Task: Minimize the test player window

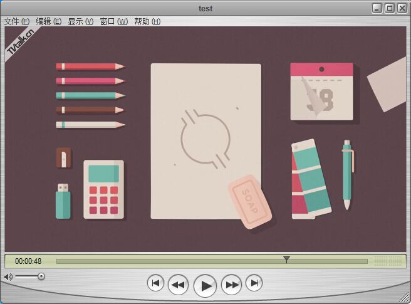Action: pyautogui.click(x=377, y=8)
